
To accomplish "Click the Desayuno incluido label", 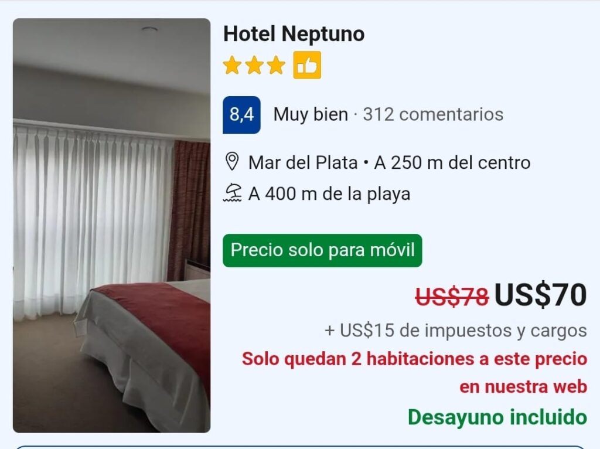I will pos(497,417).
